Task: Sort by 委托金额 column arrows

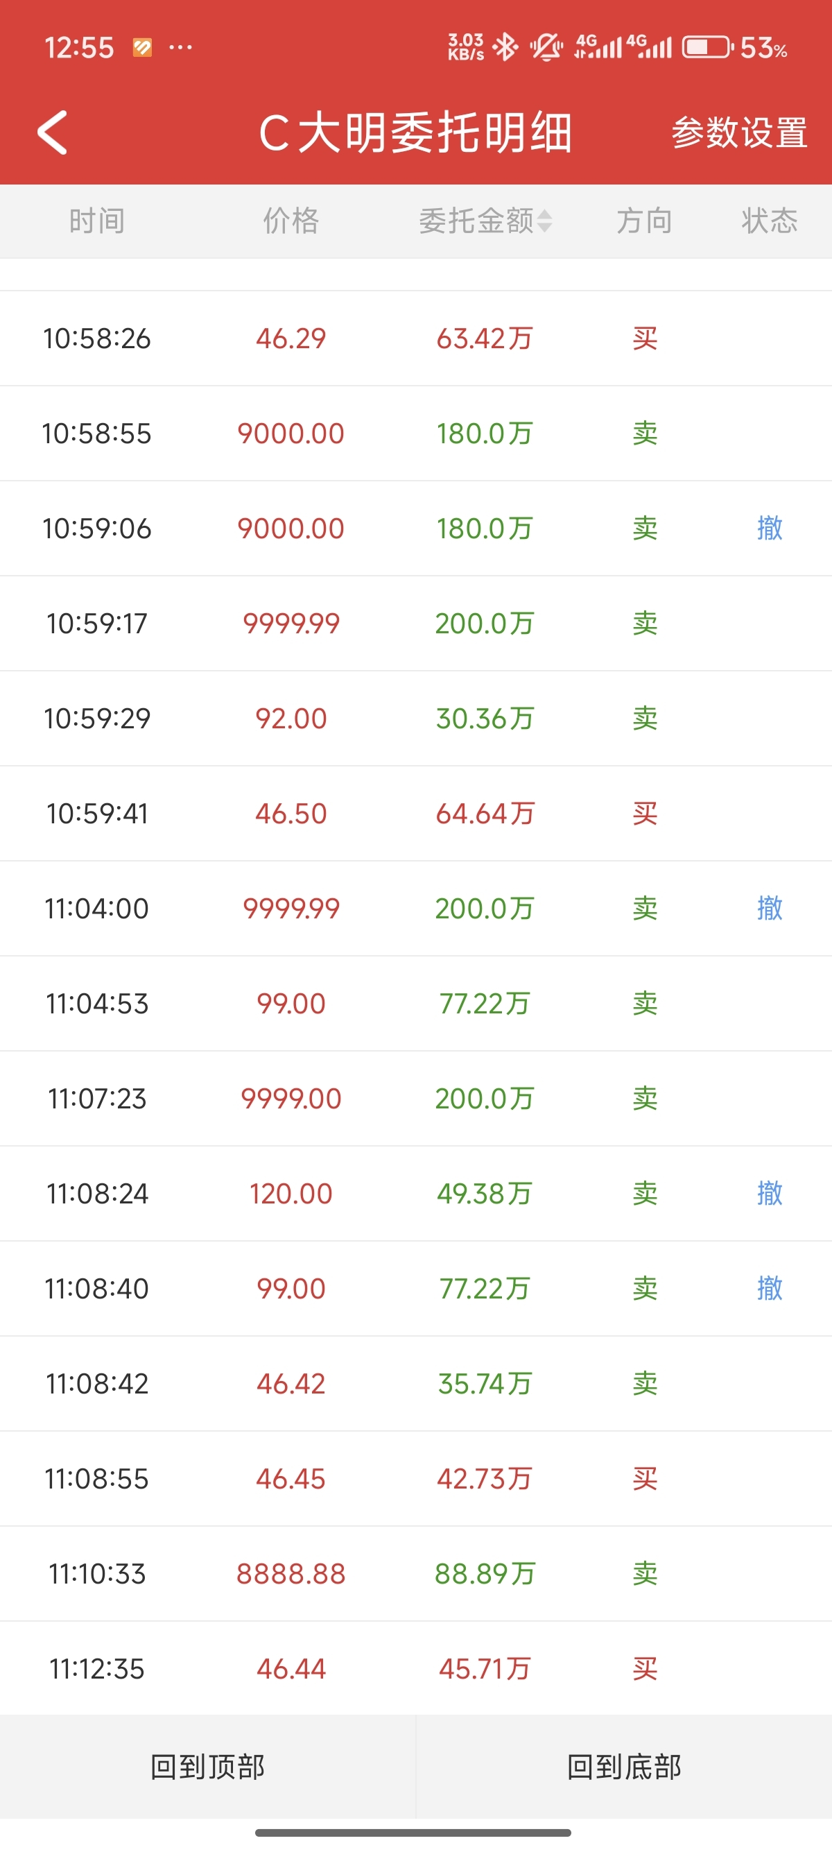Action: (544, 221)
